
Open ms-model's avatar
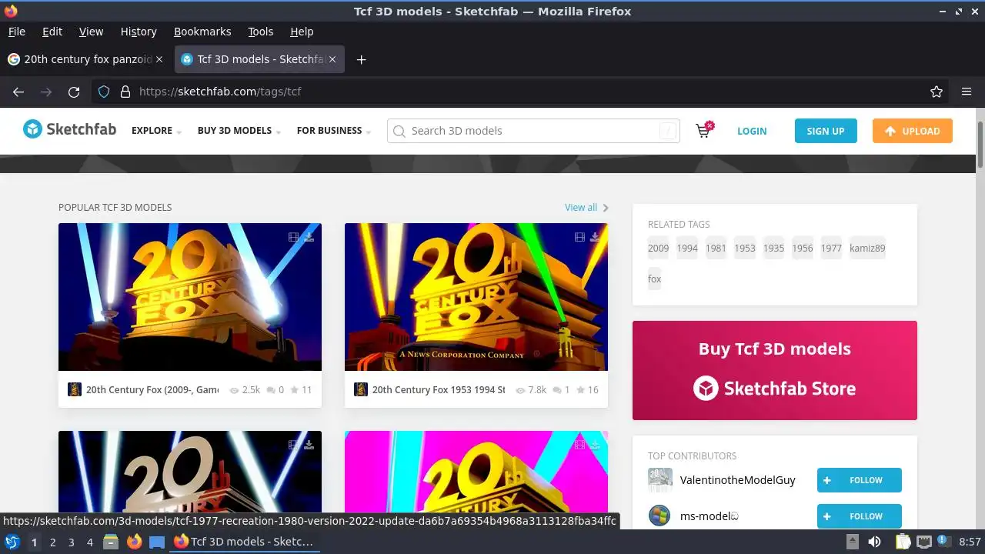click(x=659, y=516)
